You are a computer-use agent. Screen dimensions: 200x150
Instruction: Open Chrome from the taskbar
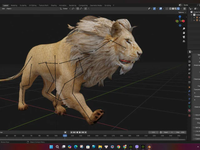tap(118, 147)
